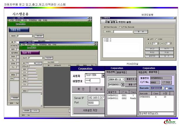Switch to 불출작업 tab in middle PDA screen

[x=121, y=72]
